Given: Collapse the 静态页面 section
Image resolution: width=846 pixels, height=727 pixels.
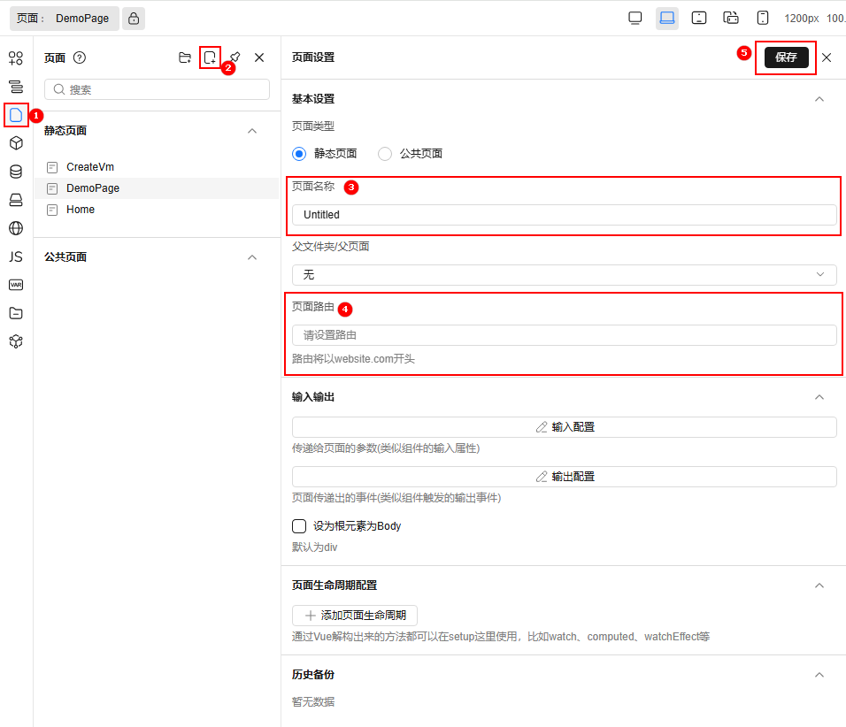Looking at the screenshot, I should pyautogui.click(x=252, y=130).
